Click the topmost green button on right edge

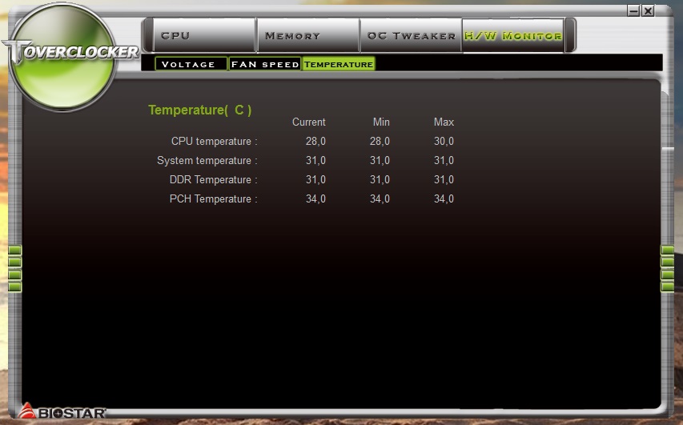(668, 251)
